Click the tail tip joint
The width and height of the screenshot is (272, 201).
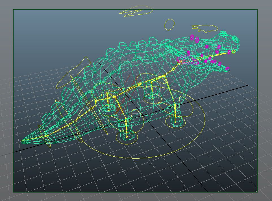[23, 141]
